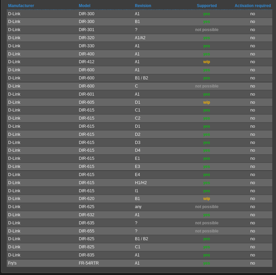The width and height of the screenshot is (276, 275).
Task: Click the E4 revision of DIR-615
Action: coord(137,175)
